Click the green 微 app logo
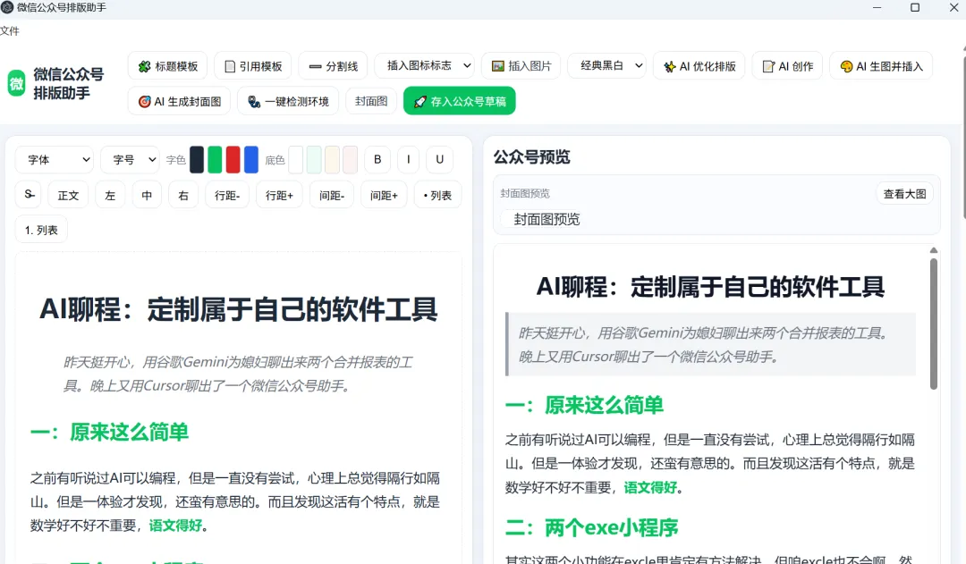 click(17, 83)
